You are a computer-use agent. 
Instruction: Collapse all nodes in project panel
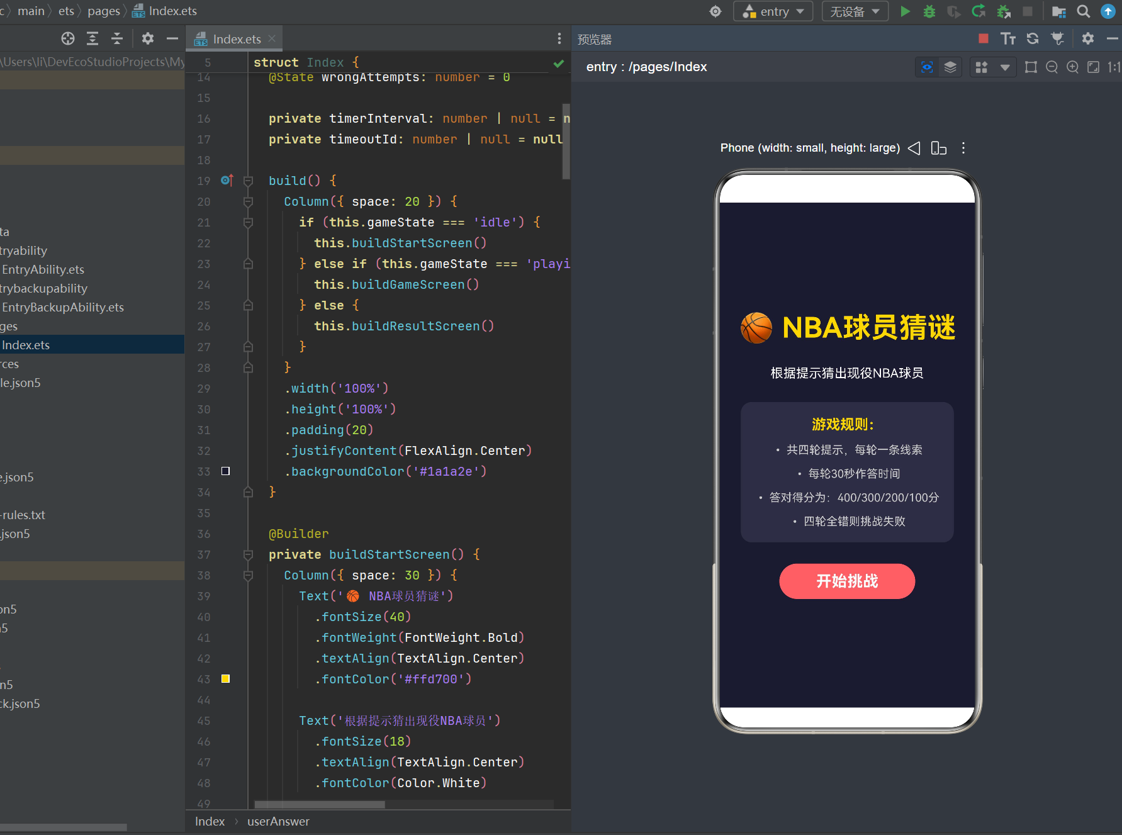pyautogui.click(x=117, y=39)
